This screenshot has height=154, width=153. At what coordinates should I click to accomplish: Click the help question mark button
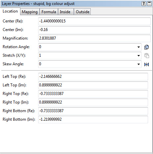(143, 4)
